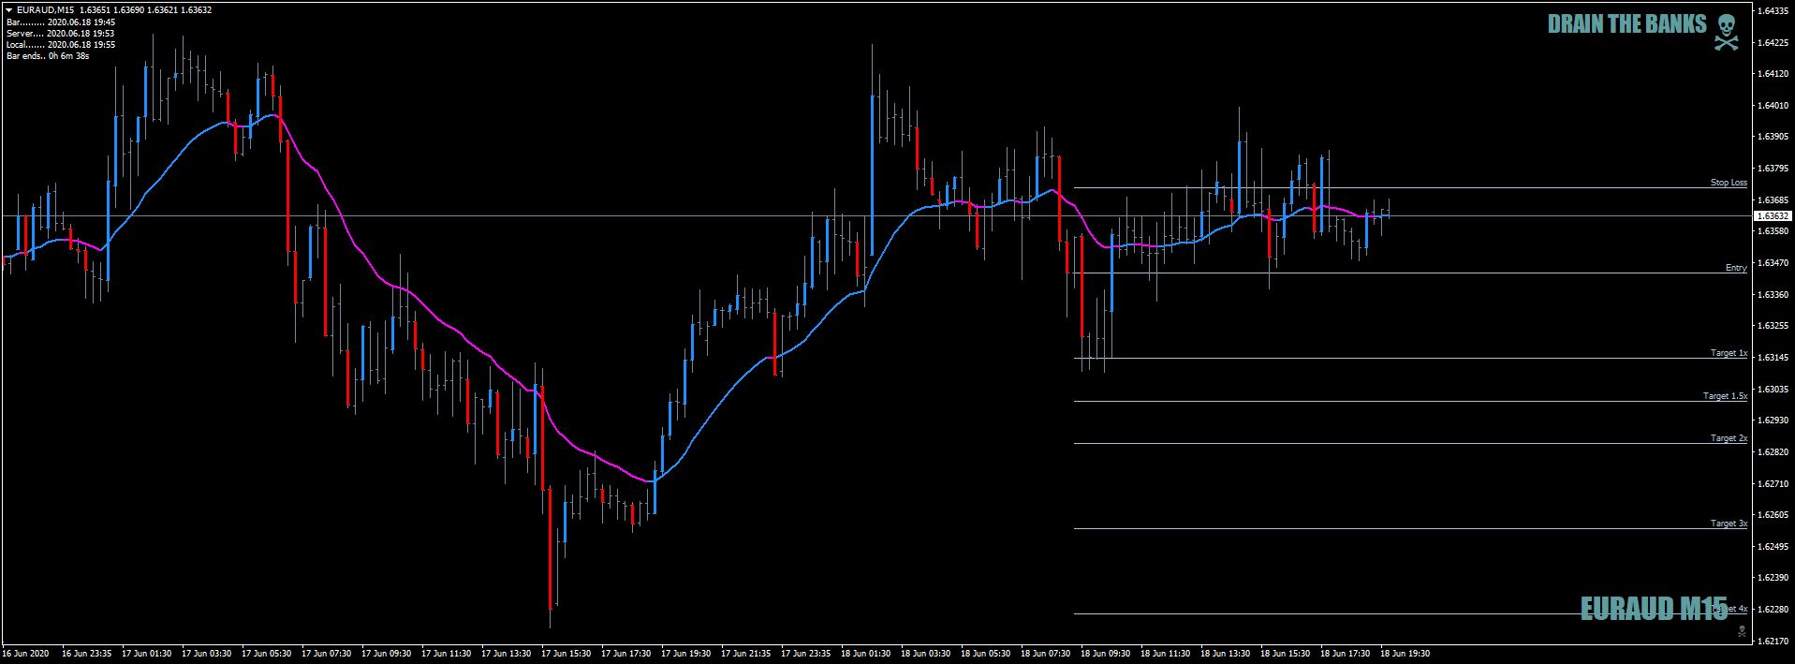Screen dimensions: 1795x664
Task: Click price axis value 1.63360
Action: [x=1774, y=295]
